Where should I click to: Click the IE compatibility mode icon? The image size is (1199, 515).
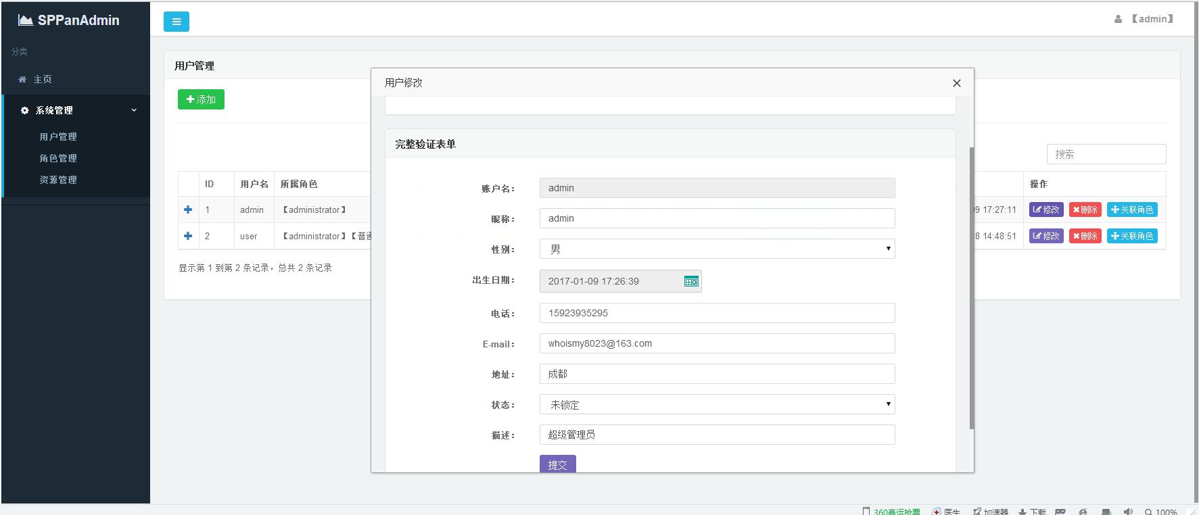point(1083,512)
